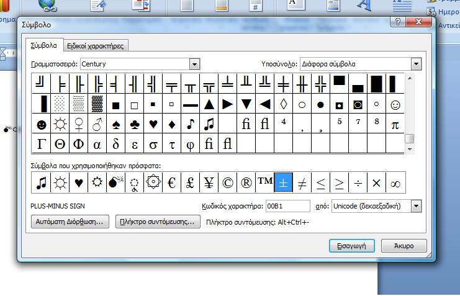The width and height of the screenshot is (460, 296).
Task: Choose the Greek delta symbol
Action: point(116,144)
